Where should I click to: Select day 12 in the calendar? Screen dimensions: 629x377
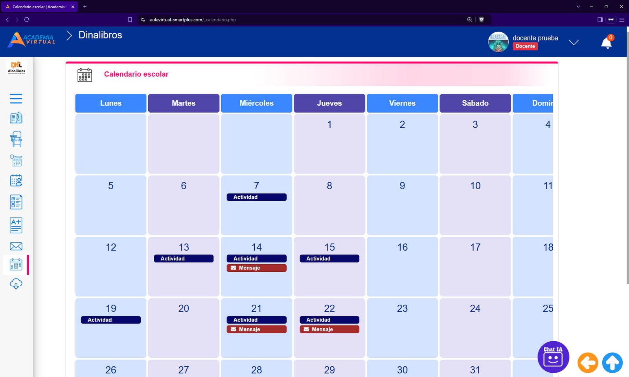coord(111,267)
